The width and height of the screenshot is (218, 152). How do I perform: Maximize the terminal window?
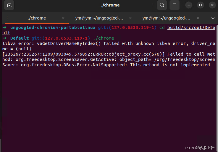click(x=201, y=5)
